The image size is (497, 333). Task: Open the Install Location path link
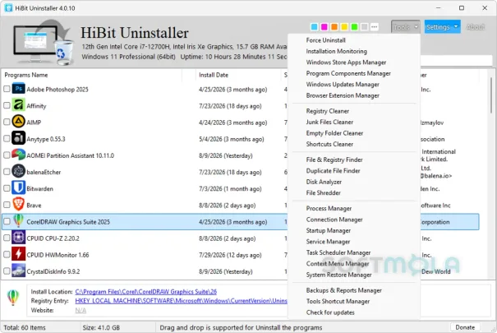145,292
